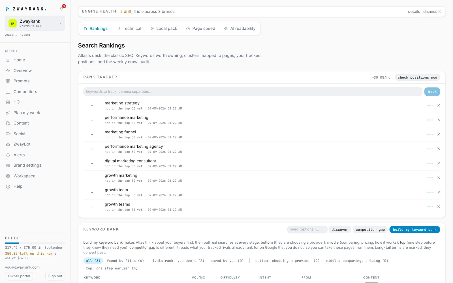Focus the seed (optional) input

coord(307,230)
